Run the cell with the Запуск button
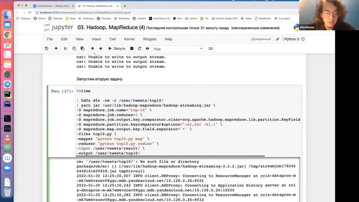Viewport: 359px width, 202px height. [x=117, y=49]
